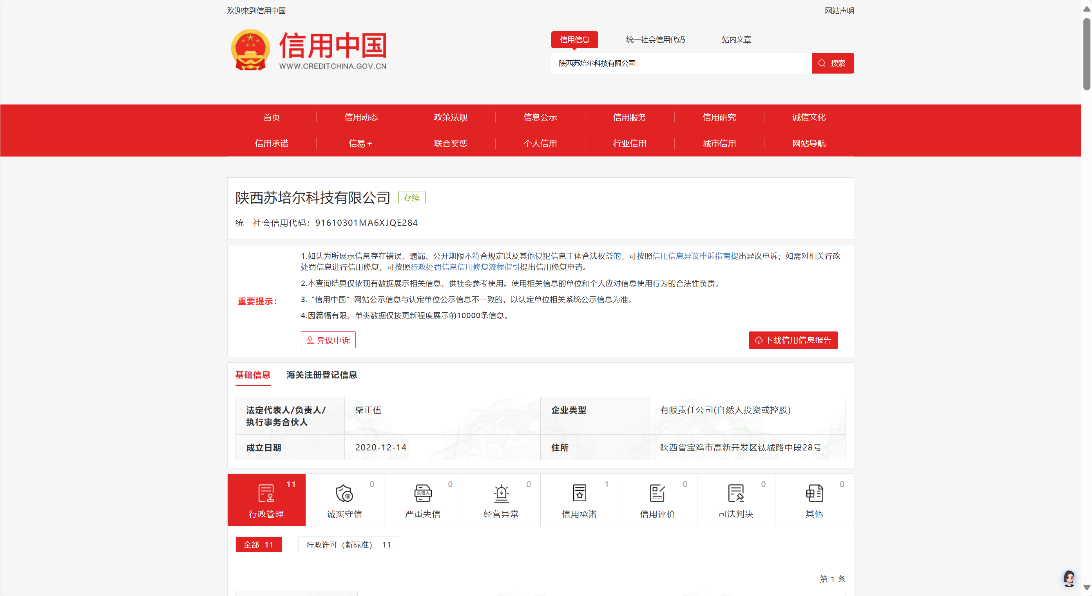
Task: Open 联合奖惩 navigation item
Action: point(451,144)
